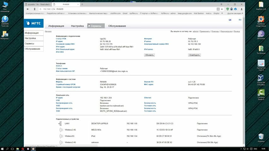This screenshot has height=151, width=269.
Task: Open the Gmail bookmark
Action: pos(125,13)
